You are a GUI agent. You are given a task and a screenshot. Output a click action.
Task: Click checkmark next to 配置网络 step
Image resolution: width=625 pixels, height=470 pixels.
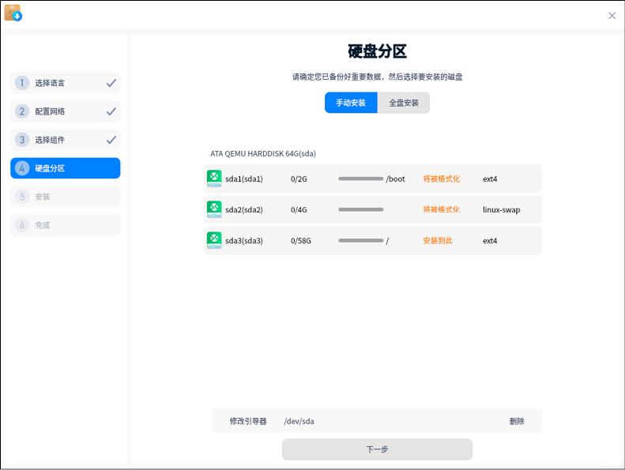click(x=111, y=111)
